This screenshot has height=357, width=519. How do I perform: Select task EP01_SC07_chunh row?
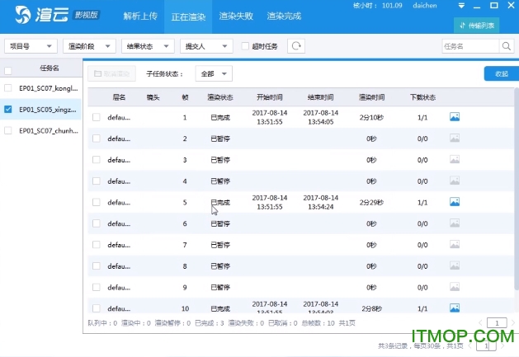click(x=41, y=130)
